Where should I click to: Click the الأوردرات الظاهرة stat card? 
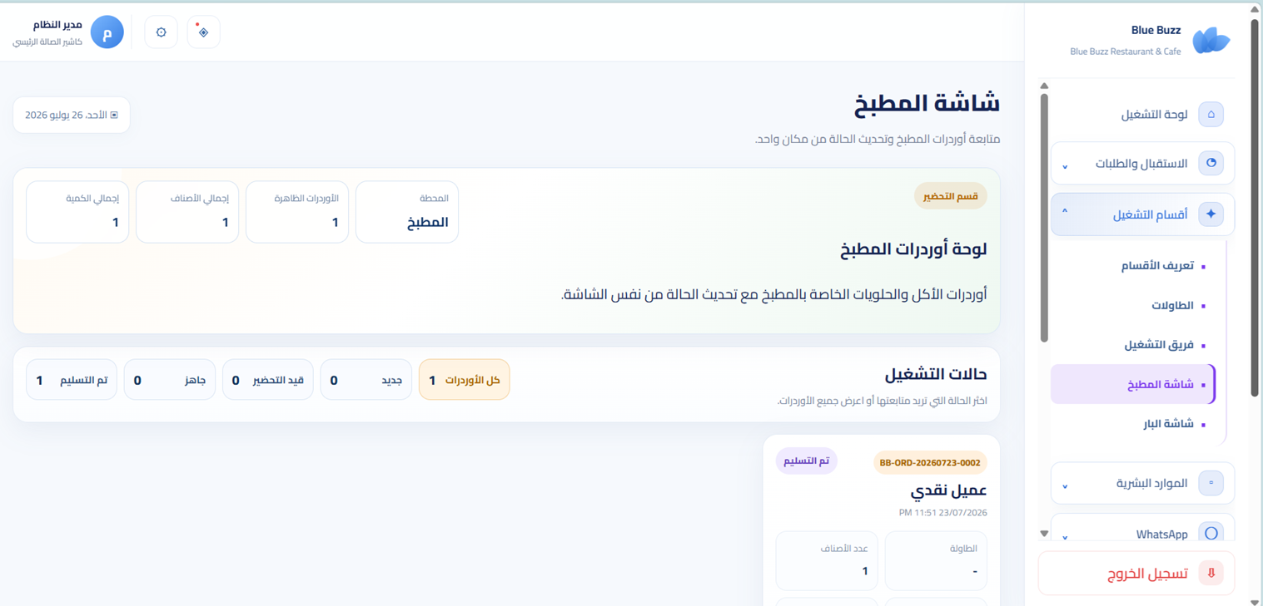297,212
